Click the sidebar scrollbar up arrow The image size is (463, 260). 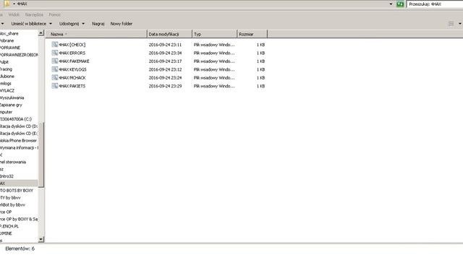(41, 33)
